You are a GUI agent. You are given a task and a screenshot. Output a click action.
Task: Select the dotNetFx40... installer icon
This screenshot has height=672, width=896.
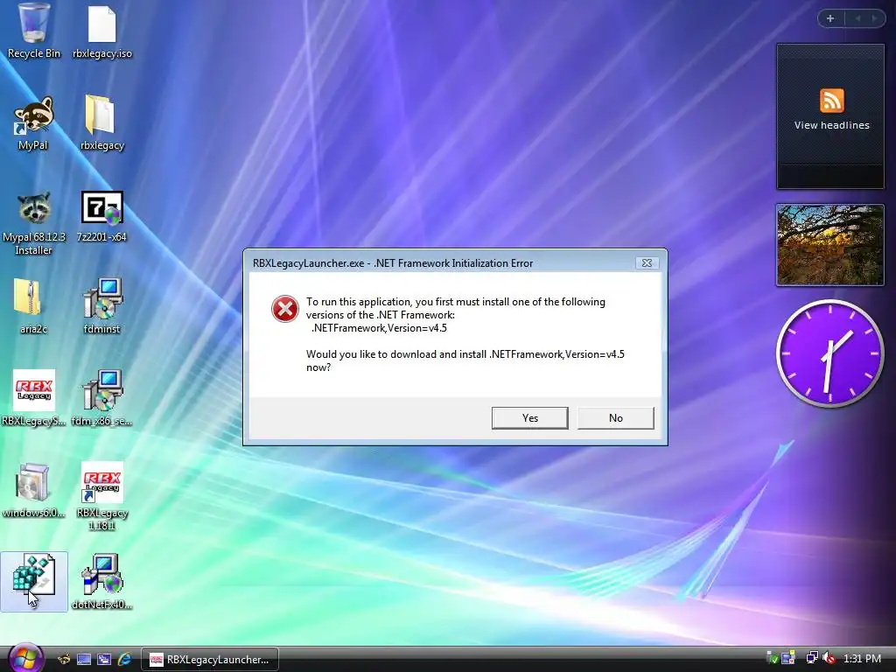click(x=101, y=581)
